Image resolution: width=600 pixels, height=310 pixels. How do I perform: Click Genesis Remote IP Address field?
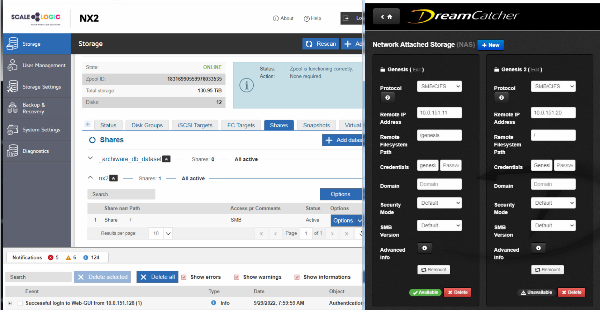439,113
